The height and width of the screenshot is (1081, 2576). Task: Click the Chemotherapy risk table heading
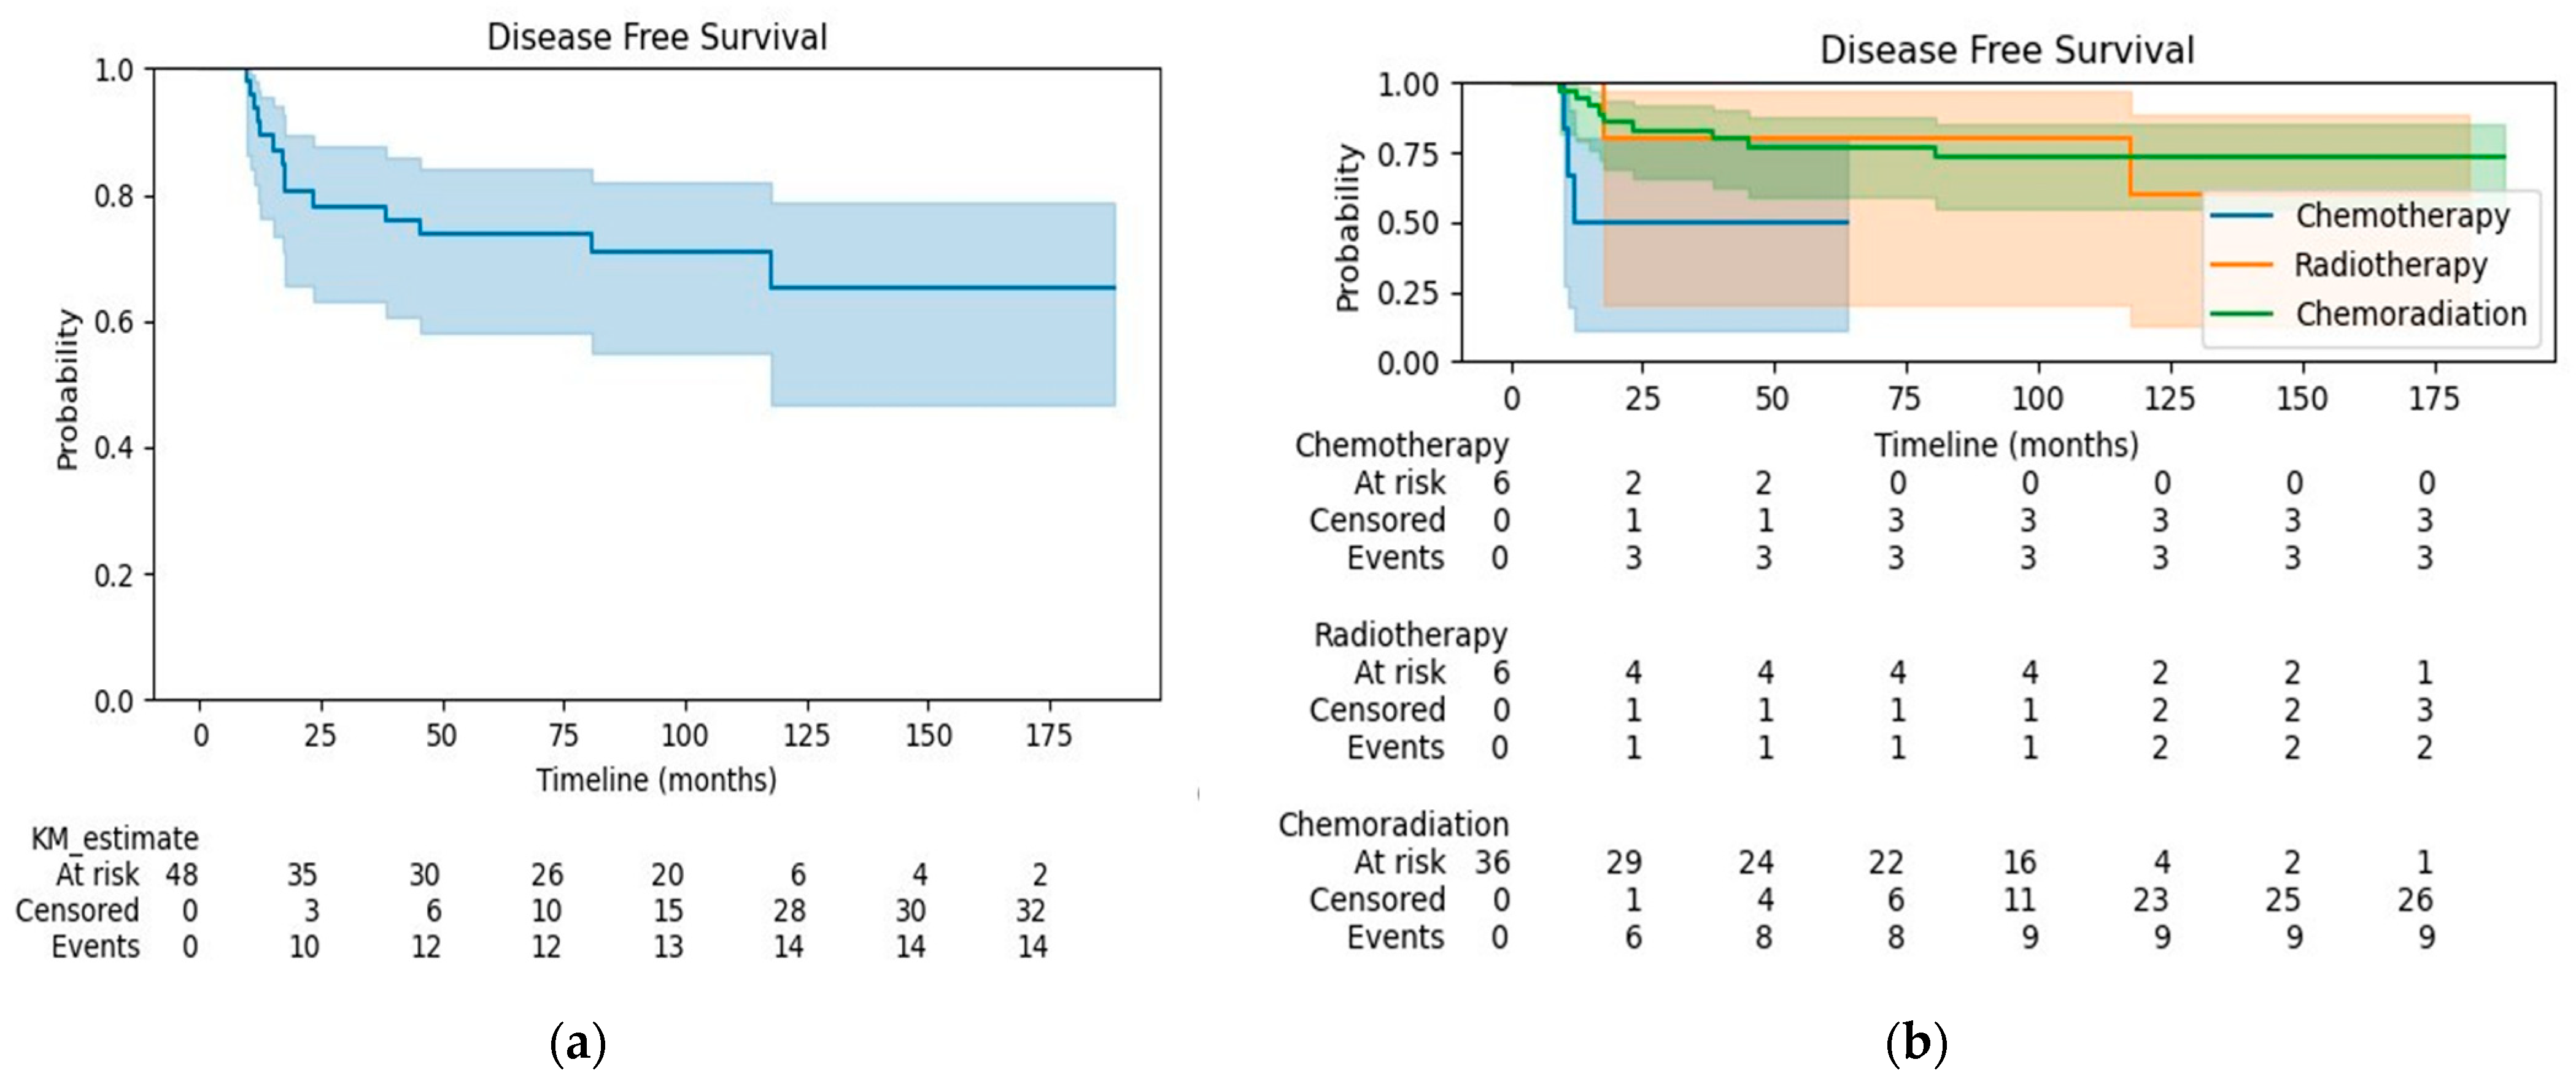point(1401,446)
